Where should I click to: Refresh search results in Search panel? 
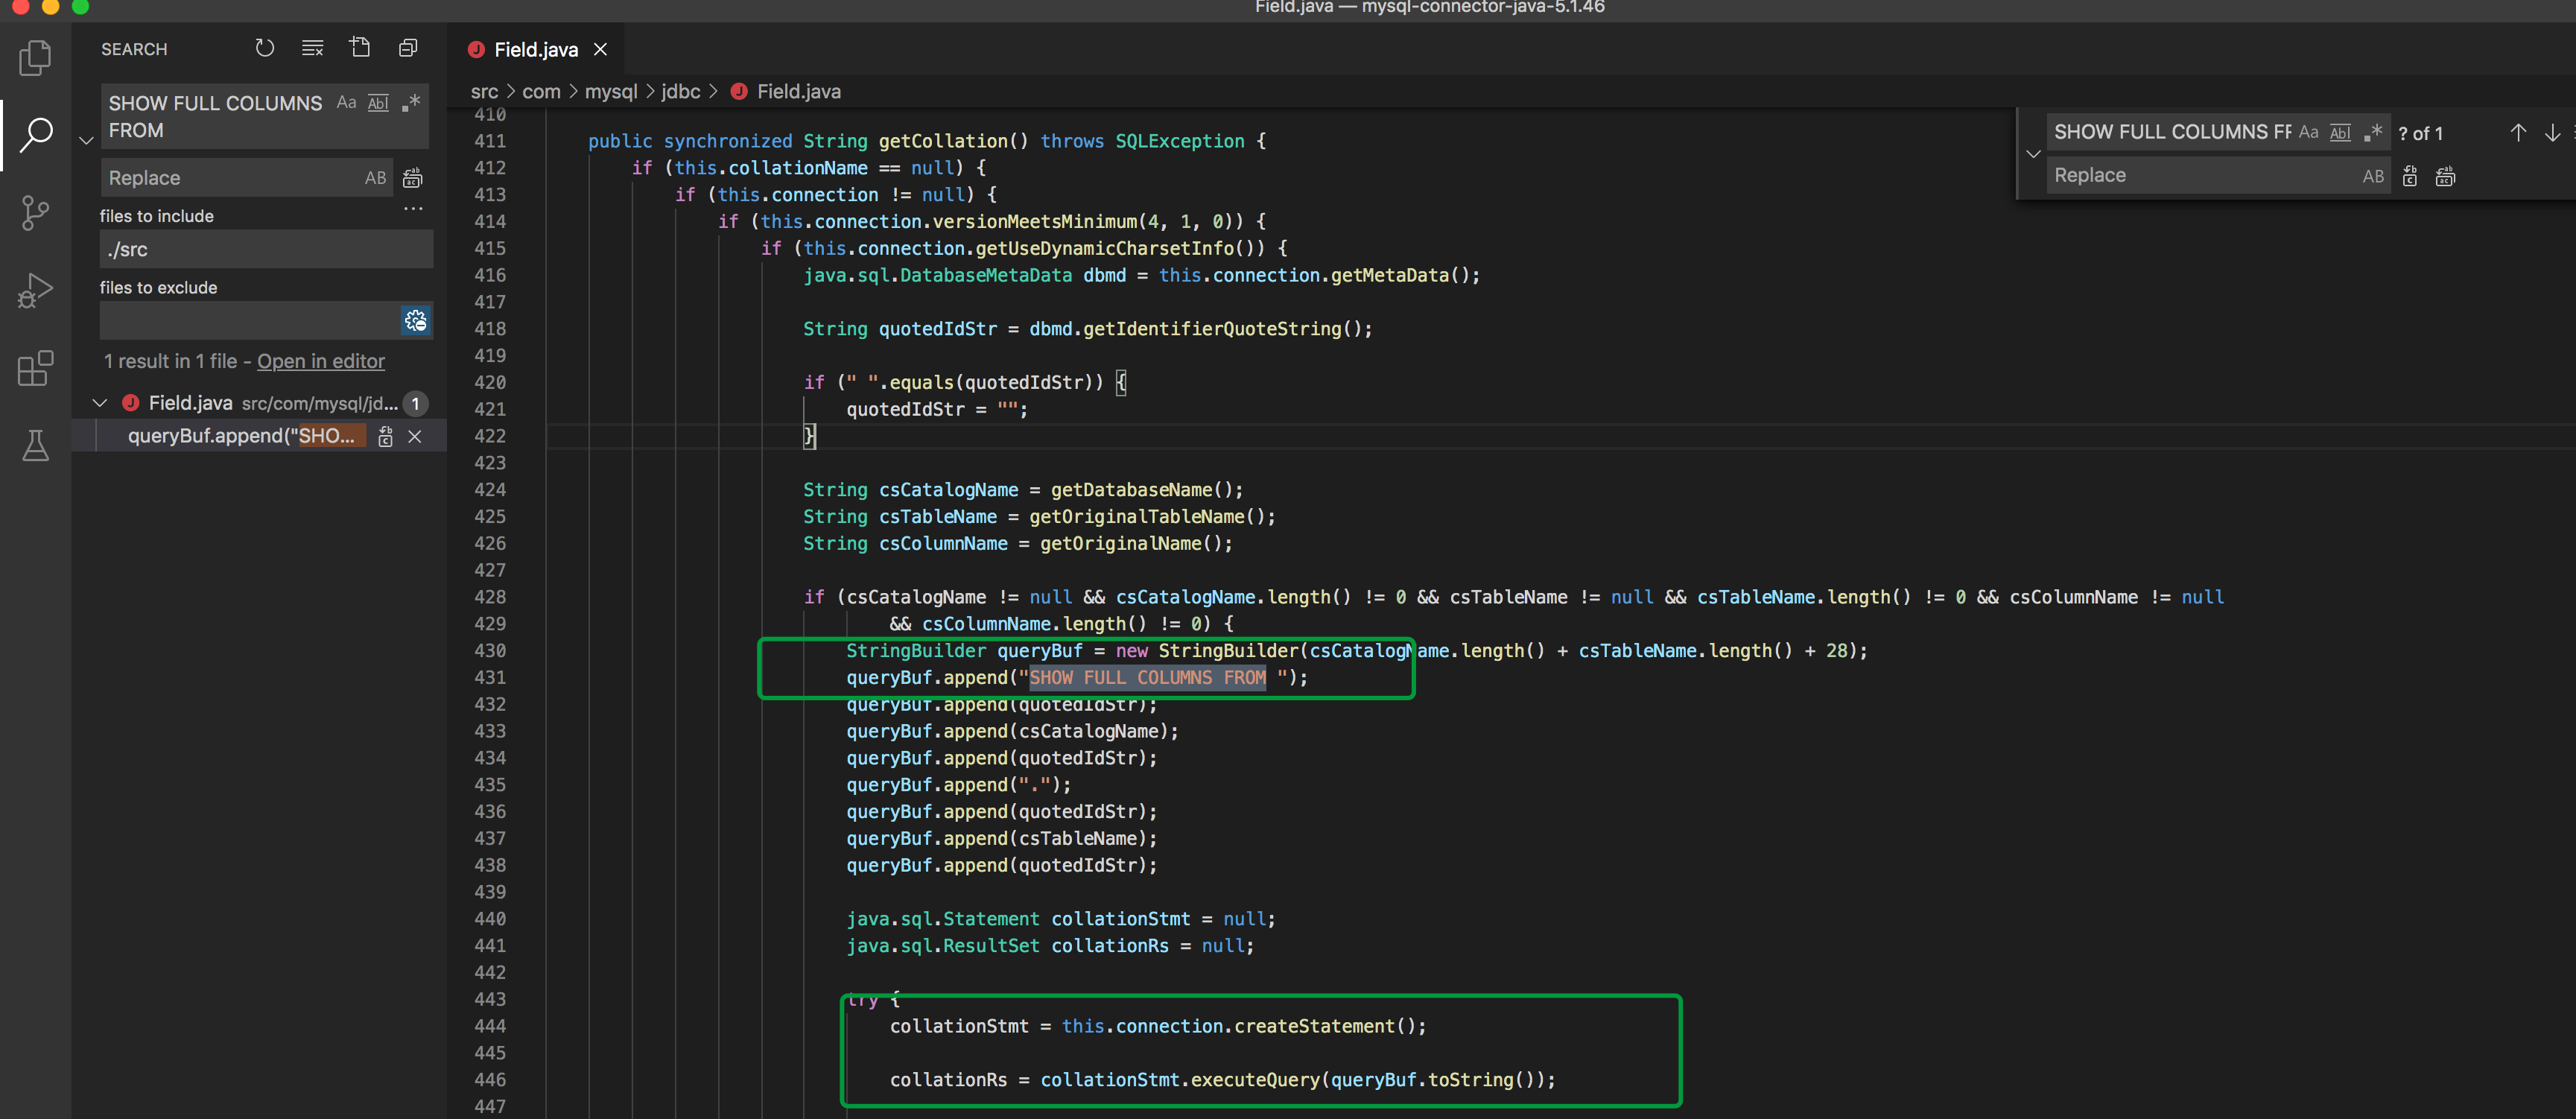click(264, 48)
